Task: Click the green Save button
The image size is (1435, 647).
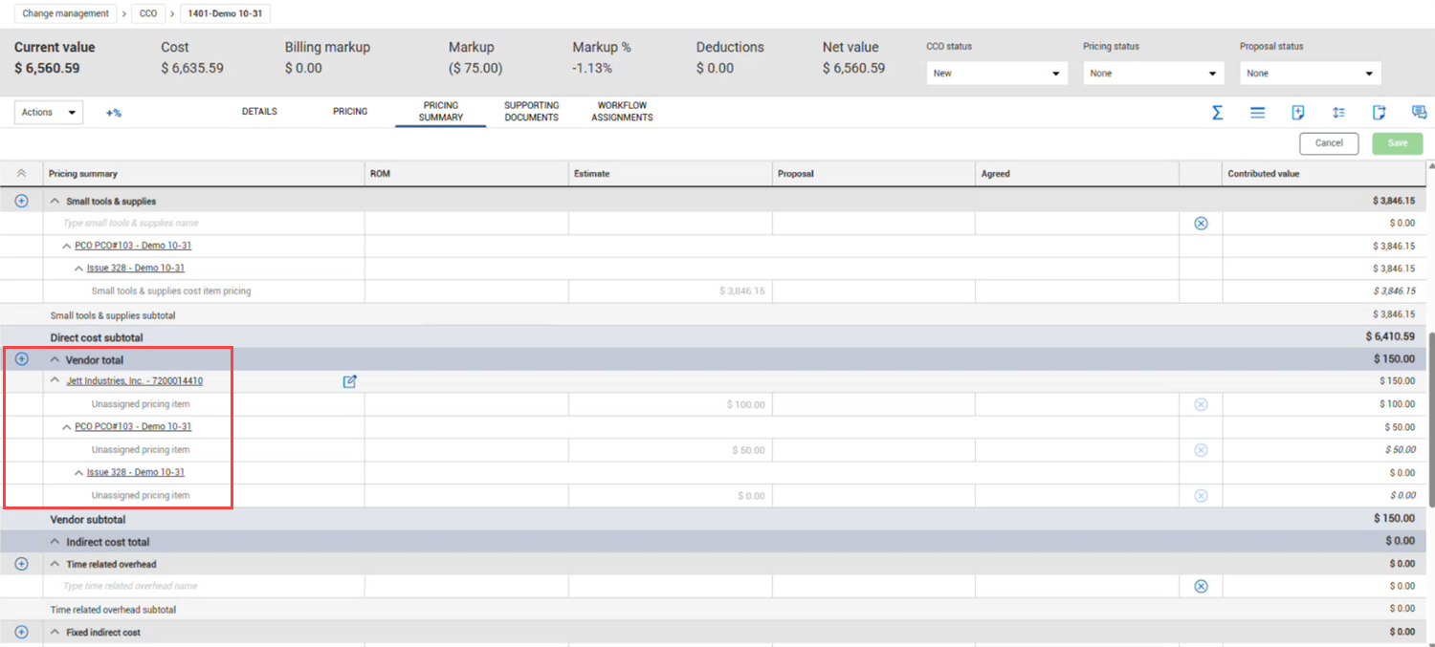Action: 1398,143
